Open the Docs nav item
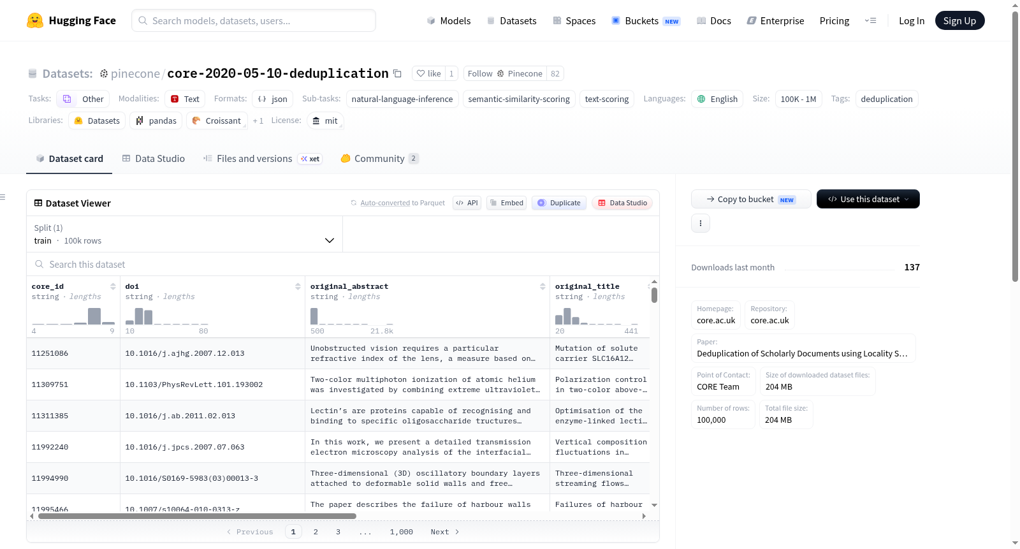This screenshot has width=1020, height=549. tap(714, 20)
